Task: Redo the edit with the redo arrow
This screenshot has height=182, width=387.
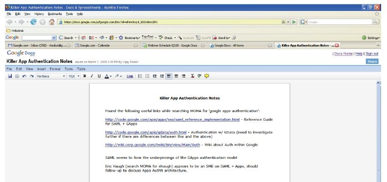Action: (31, 76)
